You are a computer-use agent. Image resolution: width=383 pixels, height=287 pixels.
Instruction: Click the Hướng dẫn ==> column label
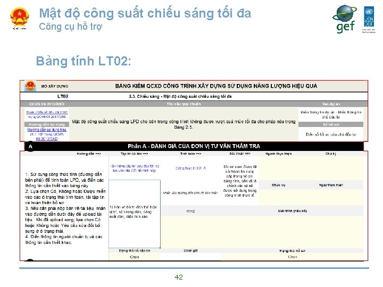tap(89, 154)
